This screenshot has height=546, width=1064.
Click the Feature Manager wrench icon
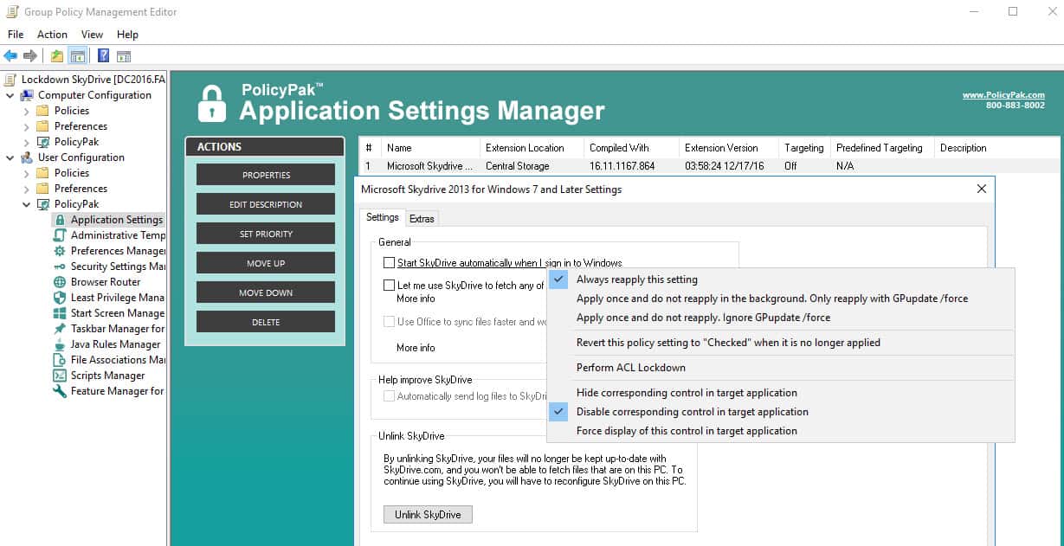click(60, 391)
